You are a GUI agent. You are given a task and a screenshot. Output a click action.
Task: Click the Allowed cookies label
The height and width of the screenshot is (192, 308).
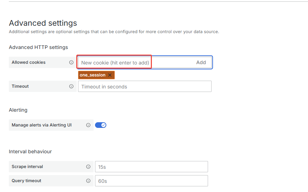pos(29,62)
